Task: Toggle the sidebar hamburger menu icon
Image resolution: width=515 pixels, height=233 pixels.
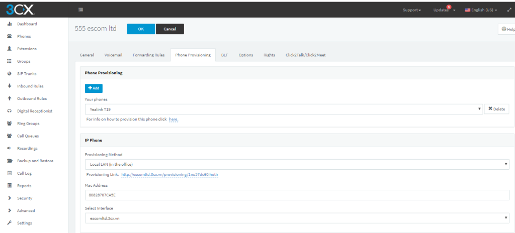Action: click(80, 10)
